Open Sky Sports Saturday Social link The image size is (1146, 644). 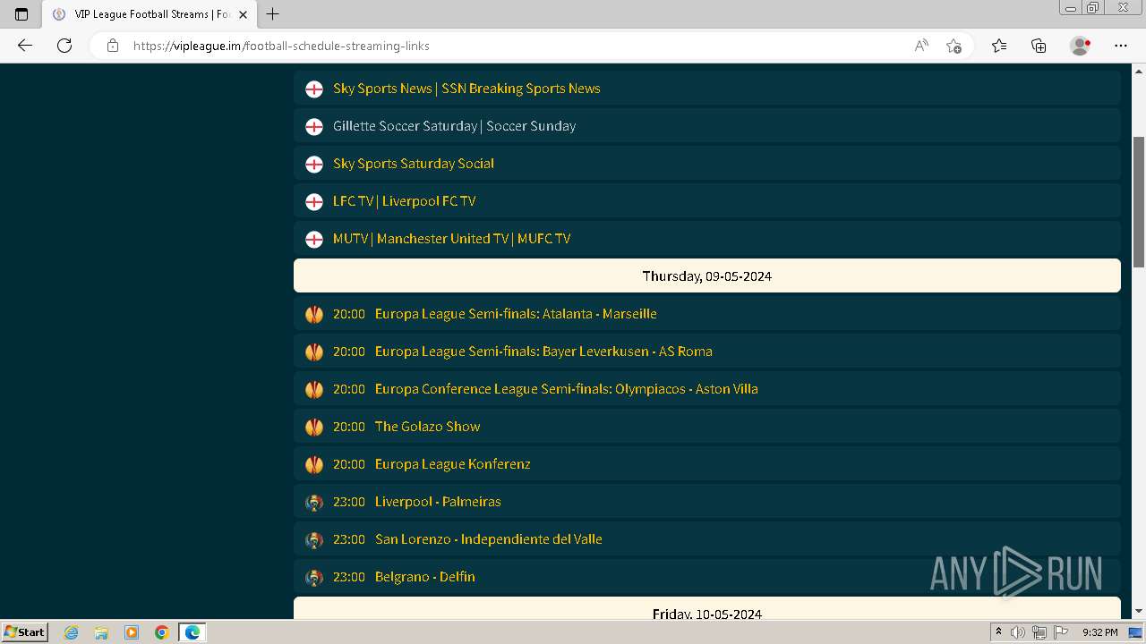click(x=414, y=164)
